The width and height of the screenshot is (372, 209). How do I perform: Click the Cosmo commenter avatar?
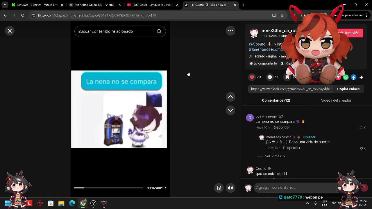(x=250, y=170)
